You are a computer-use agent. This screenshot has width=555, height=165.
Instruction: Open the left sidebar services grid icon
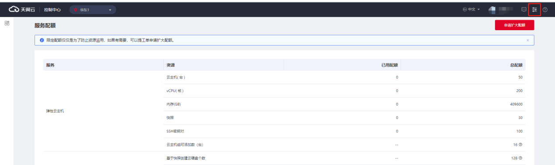(7, 23)
